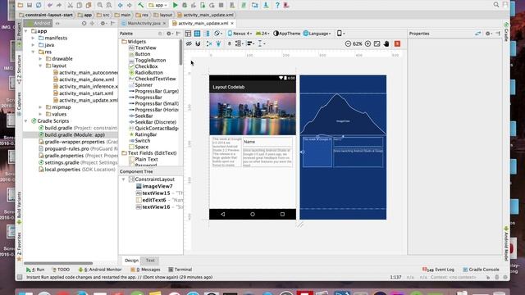This screenshot has height=295, width=525.
Task: Click the Synchronize refresh icon
Action: pyautogui.click(x=39, y=5)
